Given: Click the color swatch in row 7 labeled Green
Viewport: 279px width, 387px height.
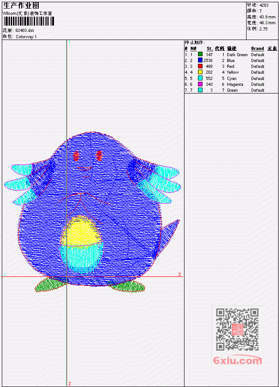Looking at the screenshot, I should 200,90.
